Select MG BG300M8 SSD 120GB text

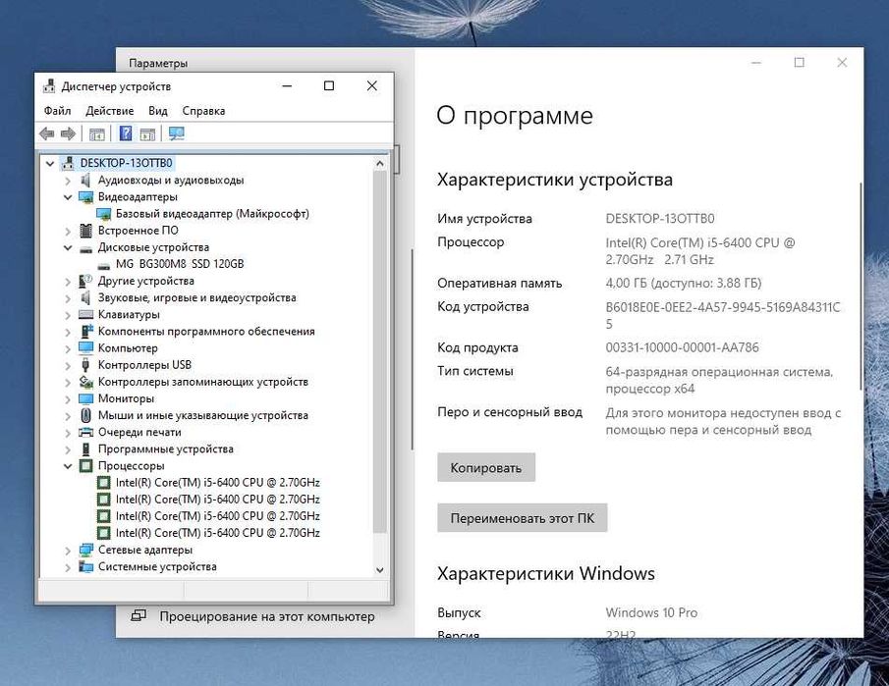[x=180, y=264]
